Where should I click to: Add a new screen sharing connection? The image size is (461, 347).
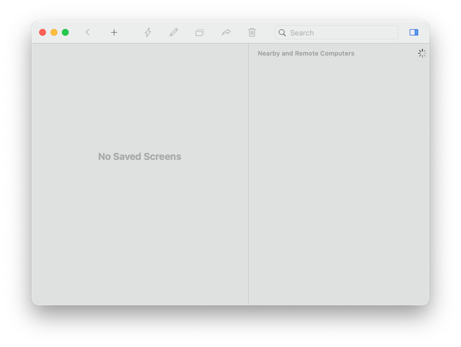(114, 32)
